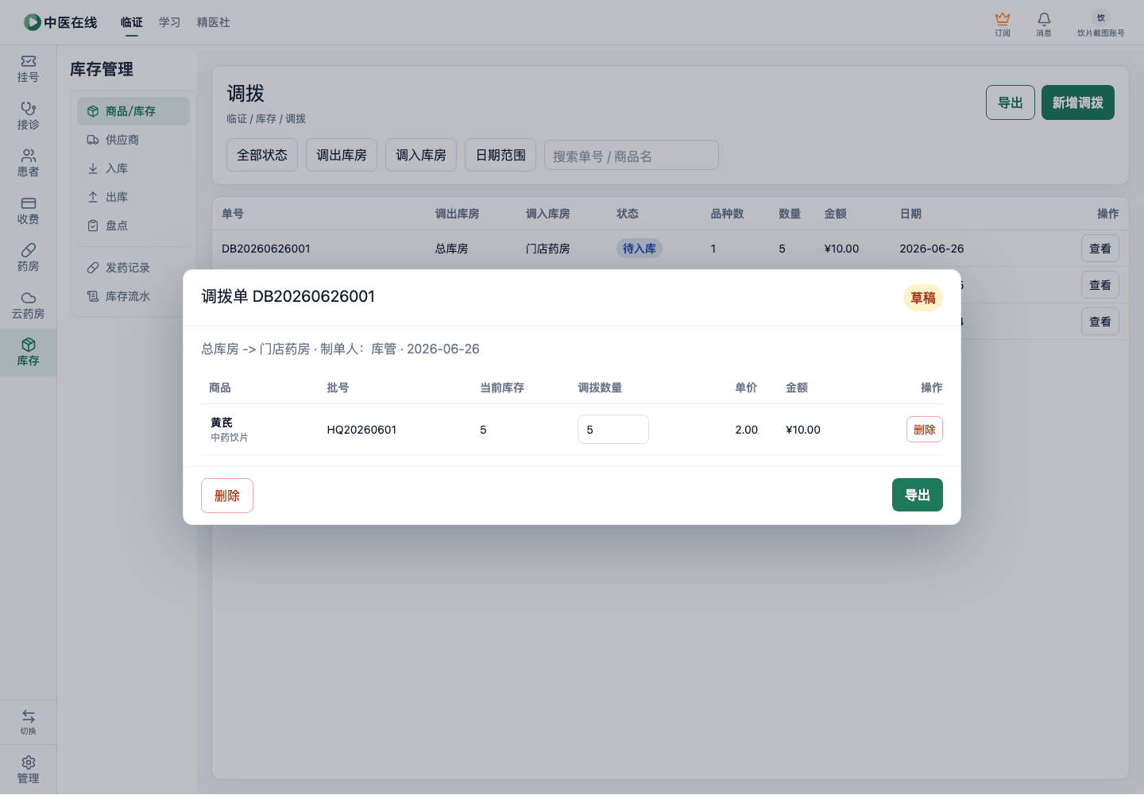
Task: Click the dialog footer 删除 button
Action: [227, 496]
